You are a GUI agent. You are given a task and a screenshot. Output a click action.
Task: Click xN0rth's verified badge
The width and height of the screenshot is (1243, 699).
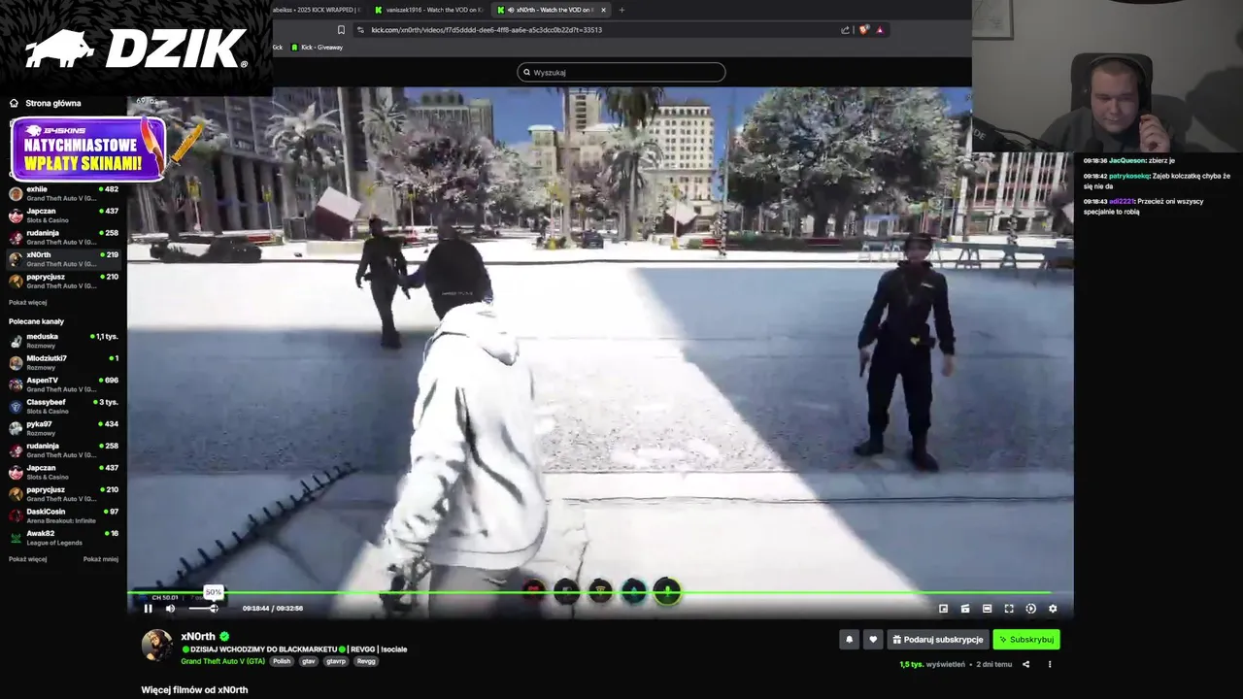pyautogui.click(x=224, y=637)
